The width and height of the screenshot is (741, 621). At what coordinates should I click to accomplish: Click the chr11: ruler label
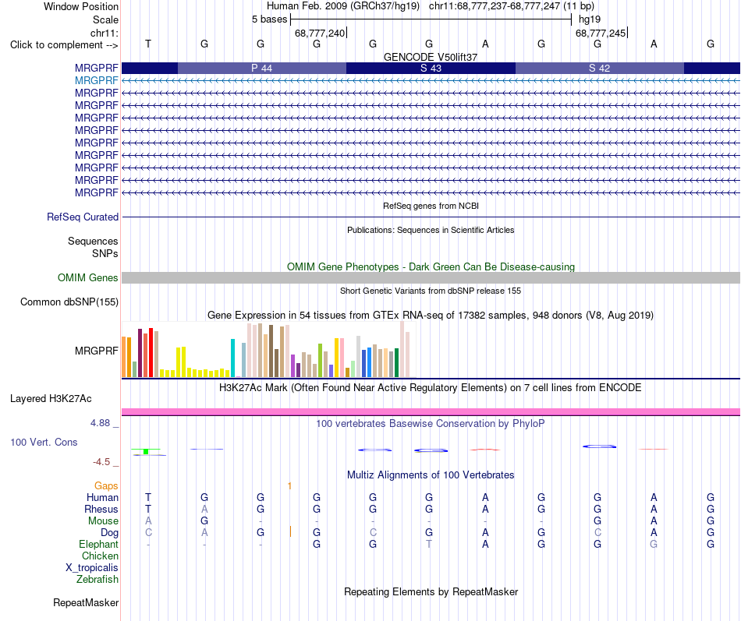pos(104,33)
